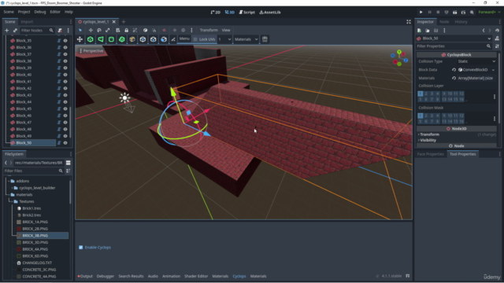Open the Scene menu
The height and width of the screenshot is (283, 504).
coord(9,12)
